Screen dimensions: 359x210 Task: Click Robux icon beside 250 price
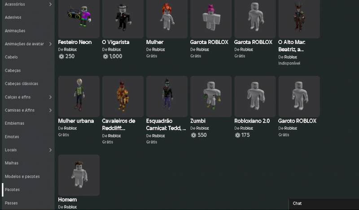pos(61,57)
